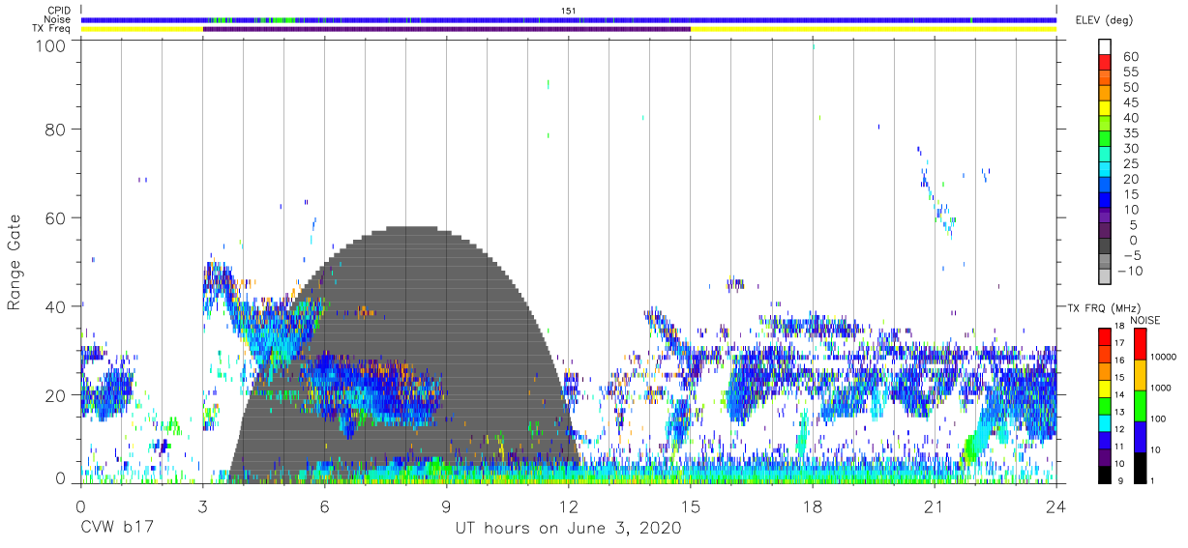The height and width of the screenshot is (548, 1188).
Task: Click the '25' label on the ELEV legend
Action: tap(1130, 164)
